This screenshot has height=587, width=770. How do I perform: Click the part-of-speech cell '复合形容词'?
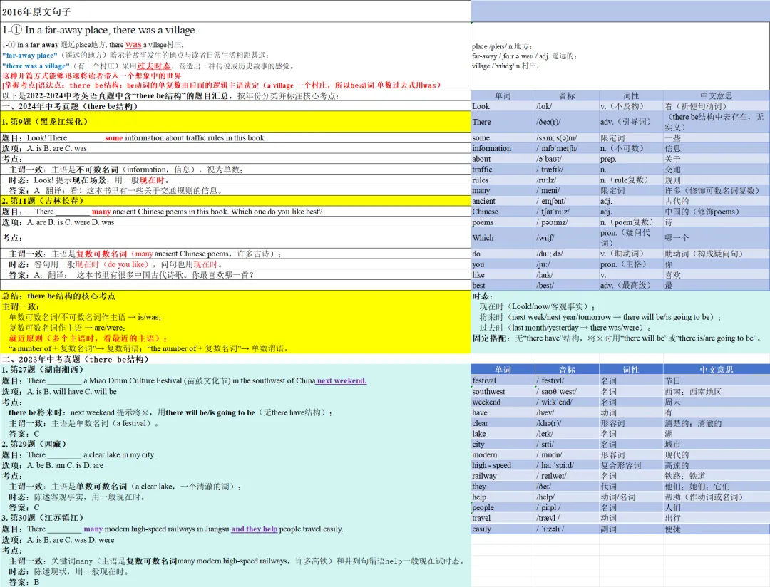tap(631, 465)
